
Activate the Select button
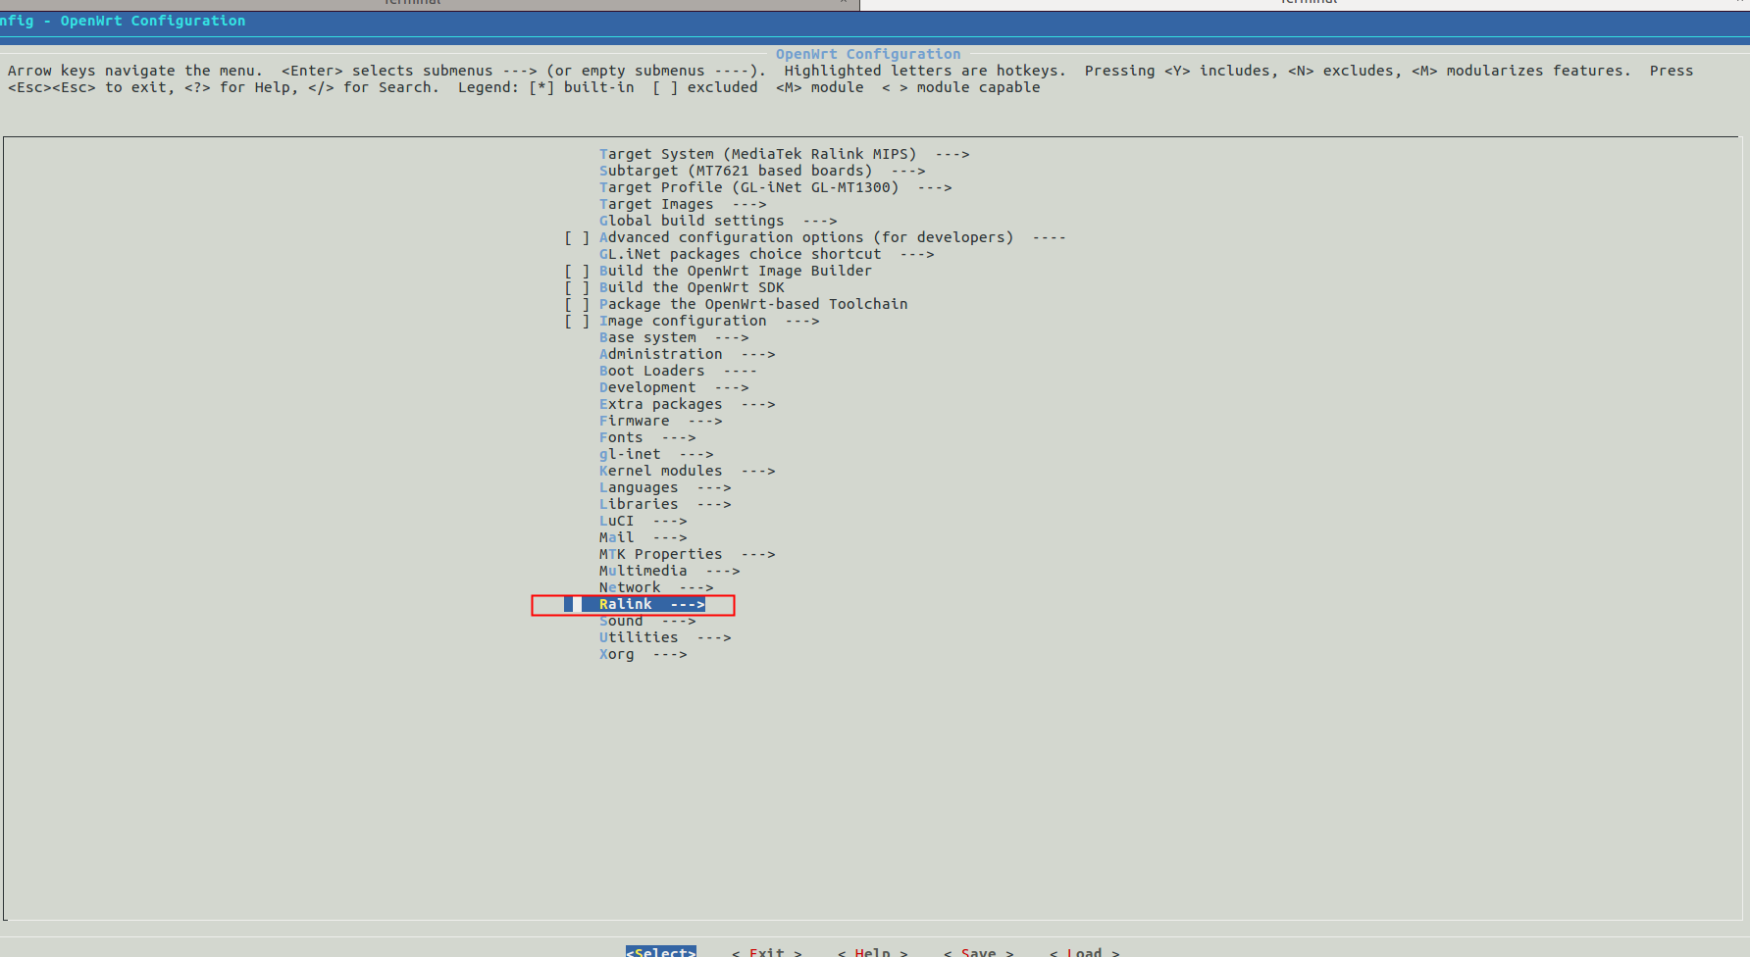(660, 950)
